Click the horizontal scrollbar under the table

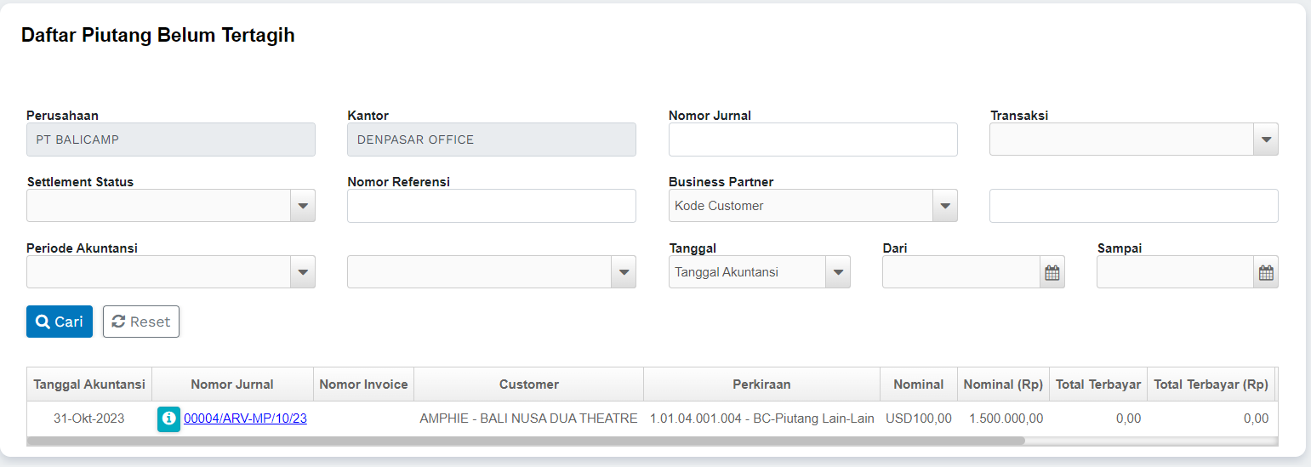click(526, 441)
